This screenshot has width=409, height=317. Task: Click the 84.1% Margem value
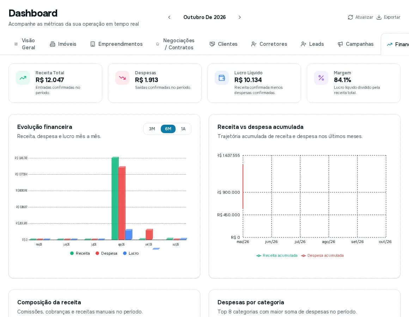[x=342, y=80]
